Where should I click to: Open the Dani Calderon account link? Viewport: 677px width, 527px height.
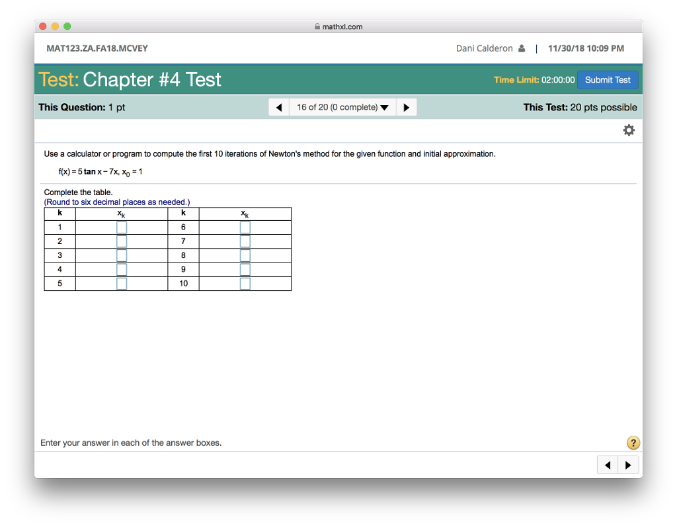pyautogui.click(x=483, y=48)
